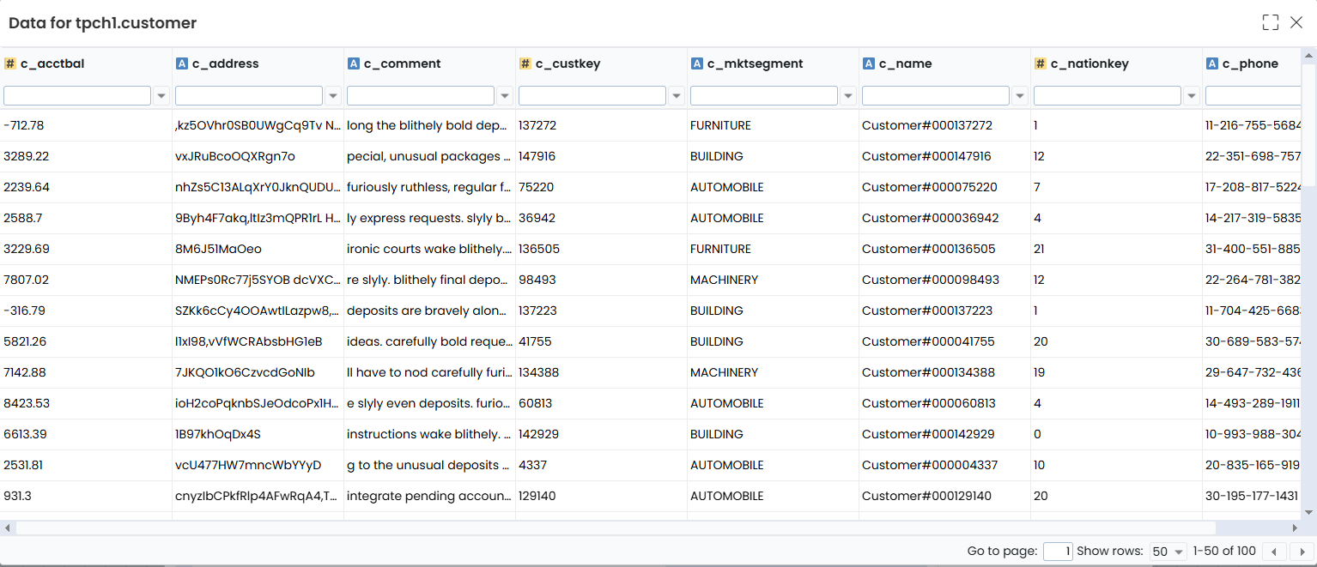Sort by the c_phone column header
The width and height of the screenshot is (1317, 567).
pos(1250,63)
